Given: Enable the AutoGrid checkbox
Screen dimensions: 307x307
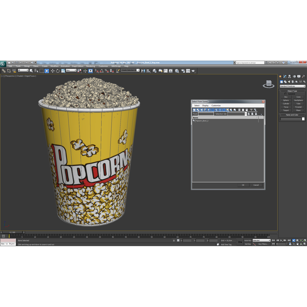Looking at the screenshot, I should click(286, 94).
